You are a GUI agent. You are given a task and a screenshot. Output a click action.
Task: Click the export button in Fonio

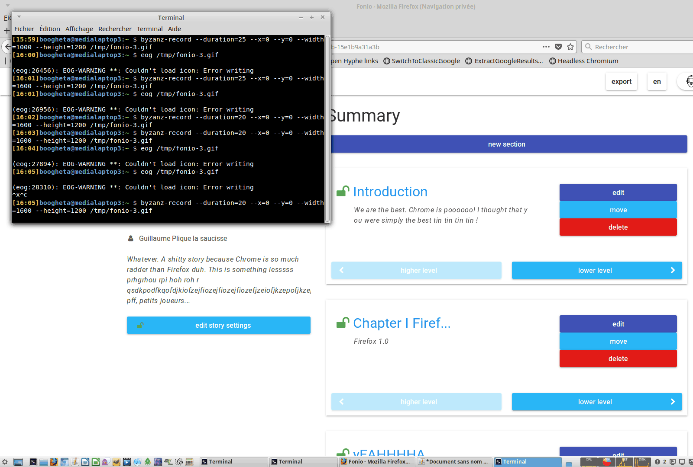coord(622,81)
